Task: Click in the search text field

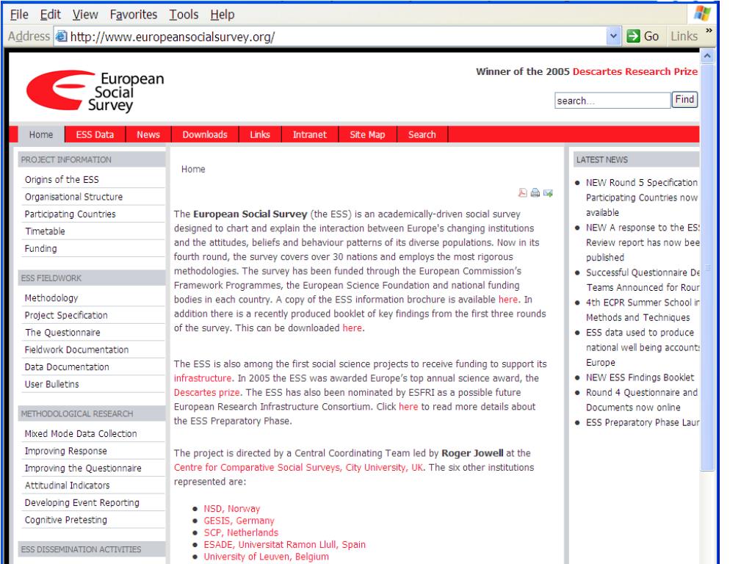Action: 612,100
